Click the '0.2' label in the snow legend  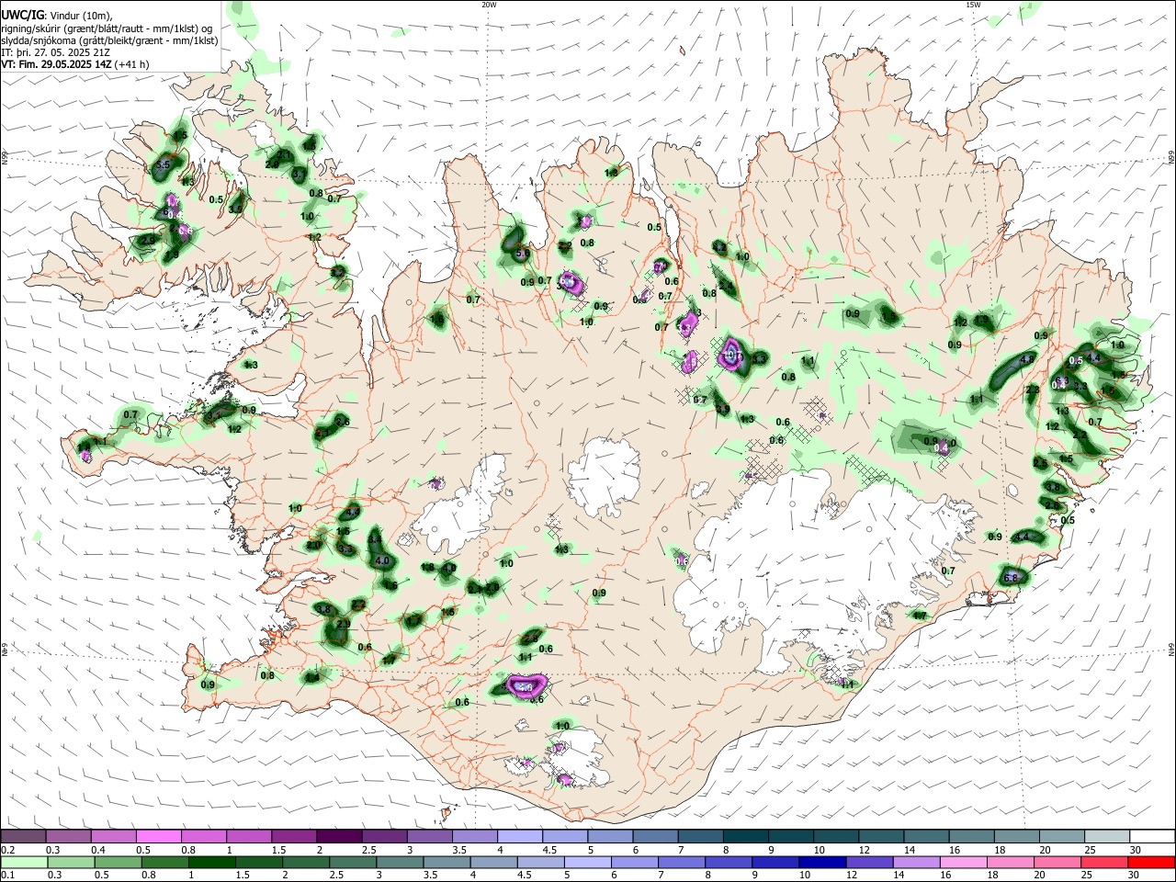point(6,850)
